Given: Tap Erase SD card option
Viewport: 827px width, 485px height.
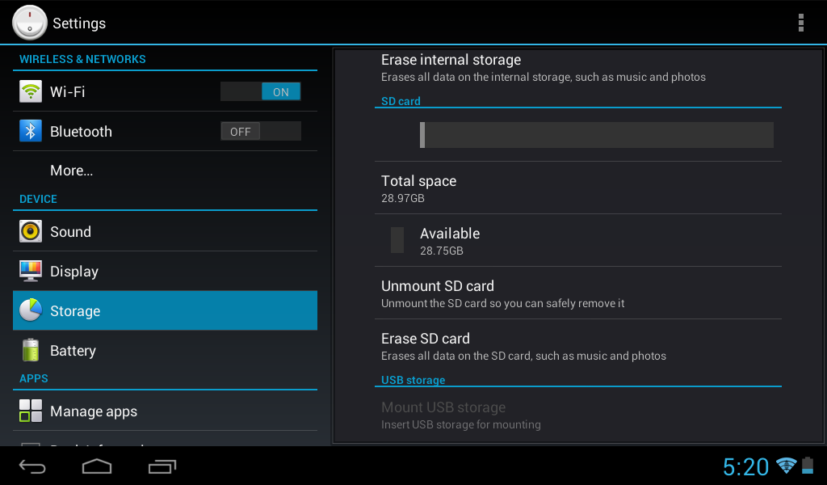Looking at the screenshot, I should (578, 346).
